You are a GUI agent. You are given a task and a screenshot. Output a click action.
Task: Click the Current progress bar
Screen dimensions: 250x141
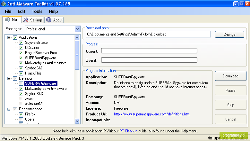149,51
